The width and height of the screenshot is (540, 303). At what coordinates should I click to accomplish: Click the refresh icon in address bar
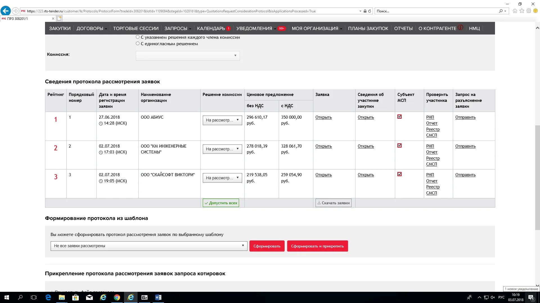click(370, 11)
